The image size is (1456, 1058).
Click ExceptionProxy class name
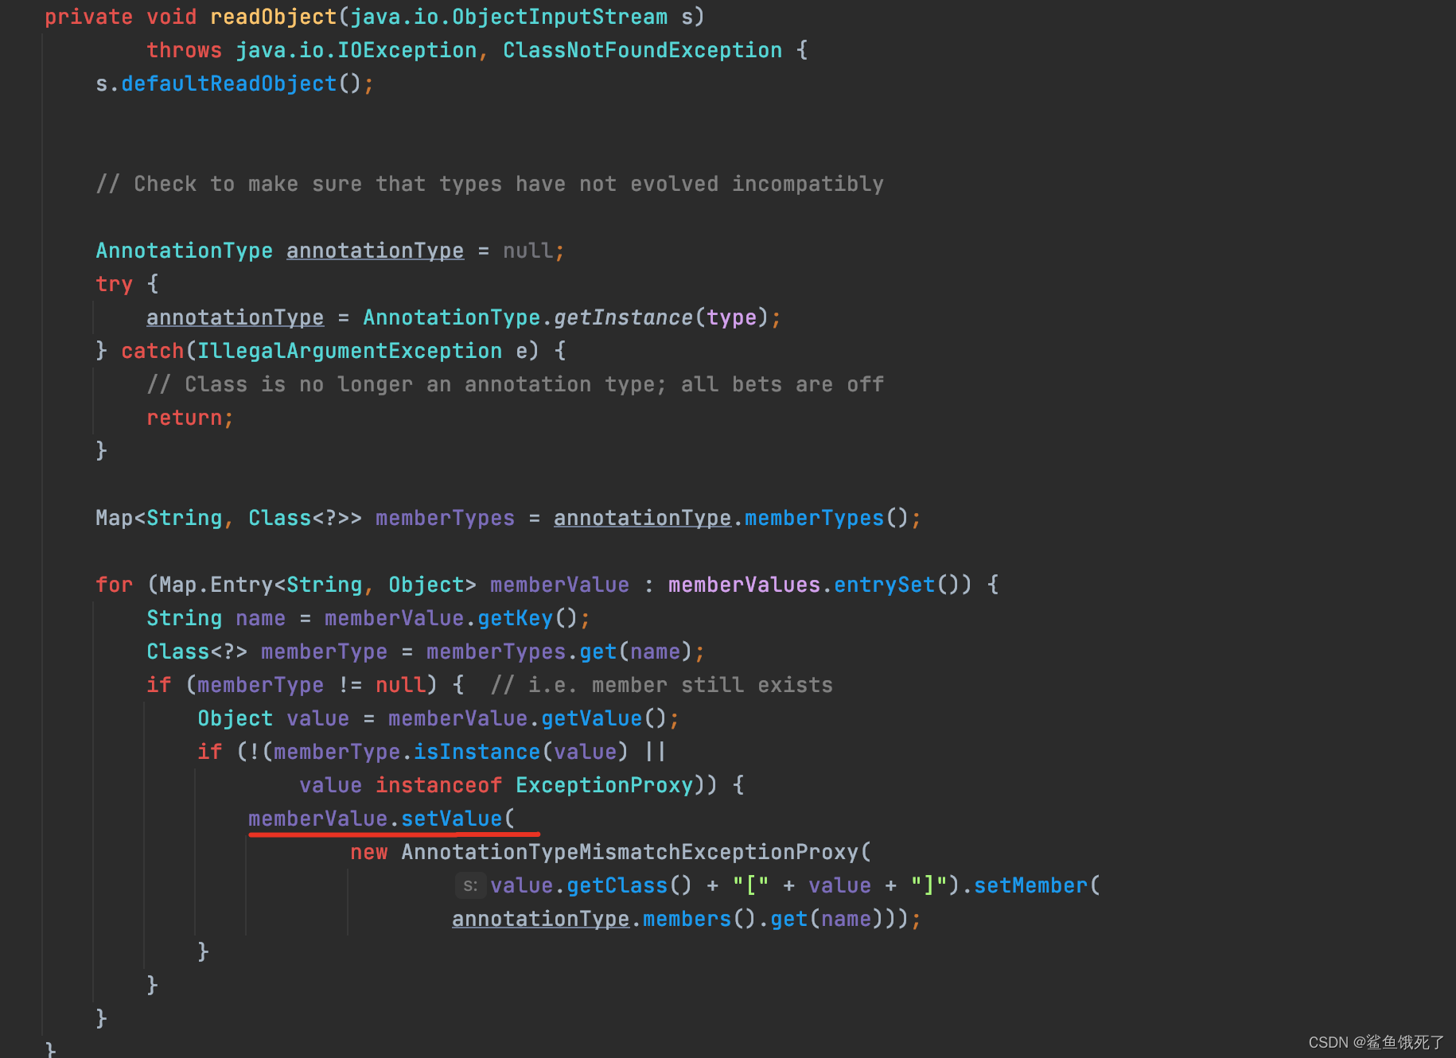click(605, 785)
